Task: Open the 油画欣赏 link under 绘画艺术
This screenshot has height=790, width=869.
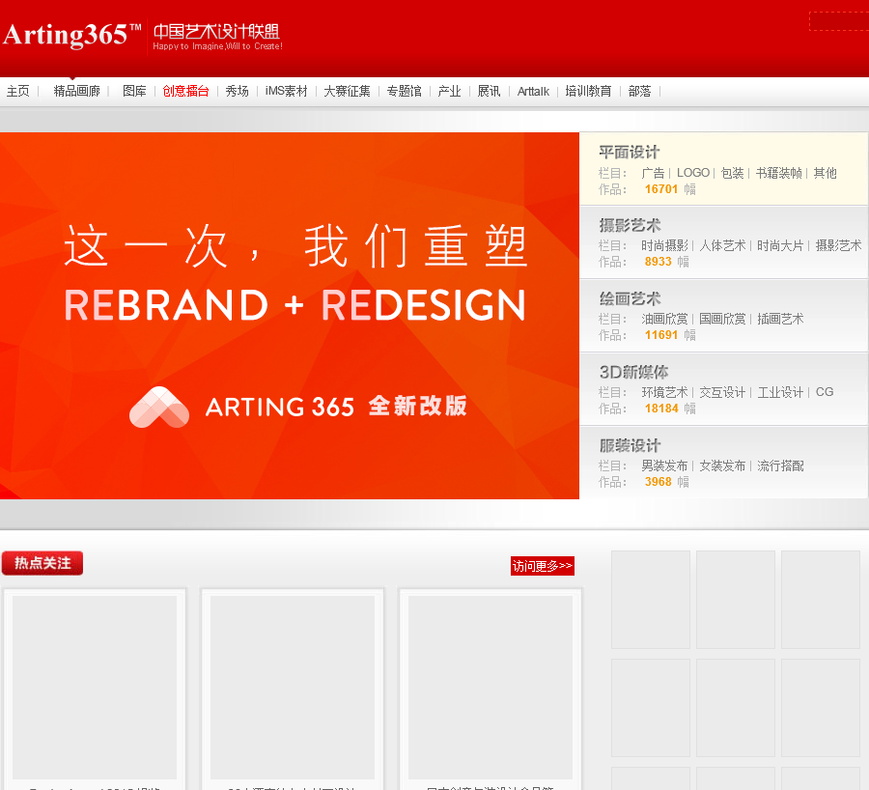Action: (x=664, y=319)
